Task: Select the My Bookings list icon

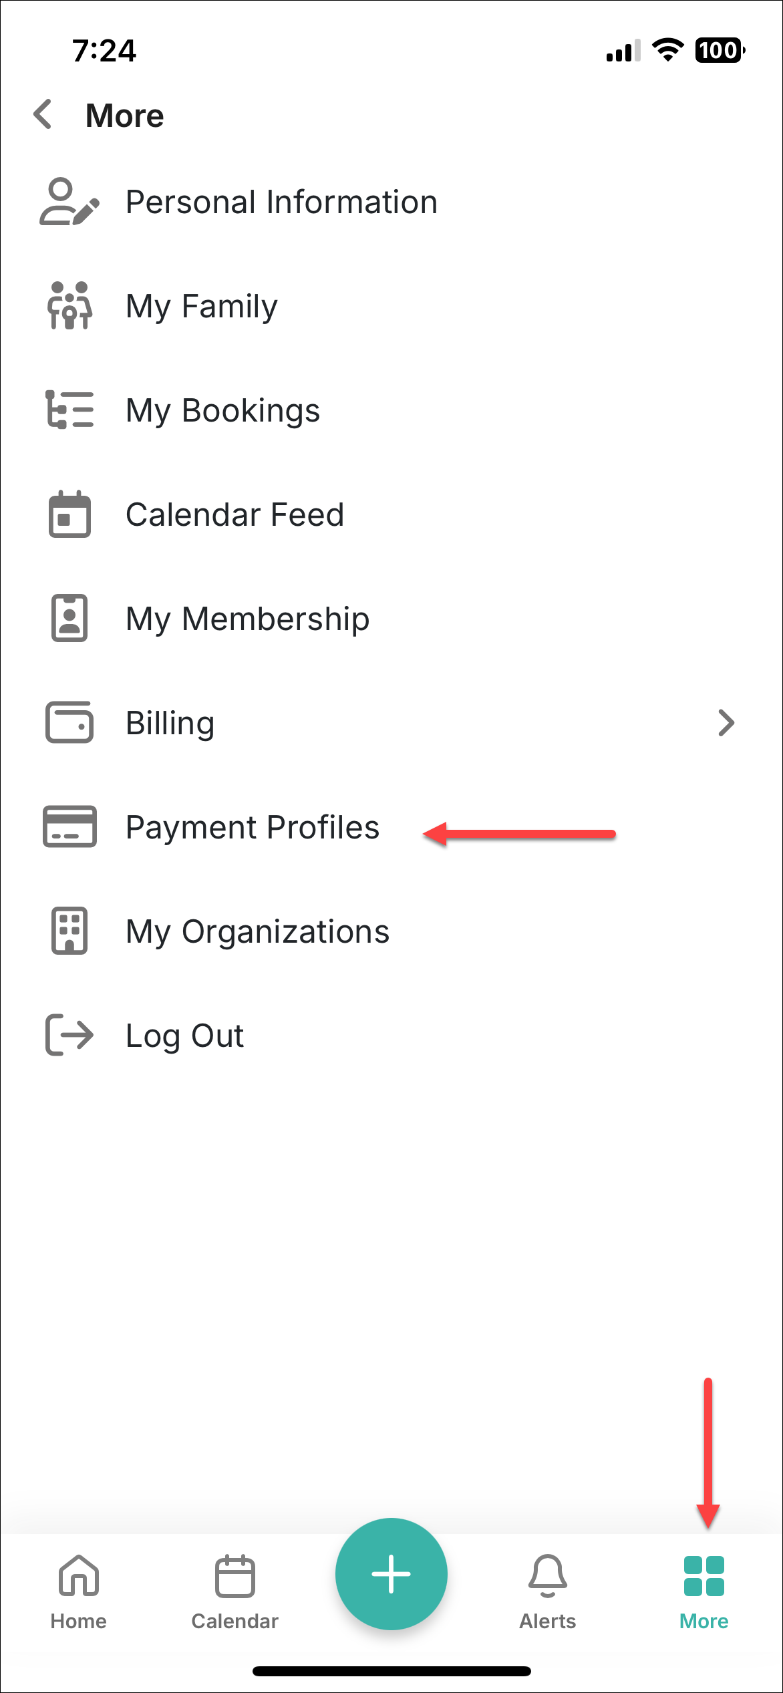Action: [69, 410]
